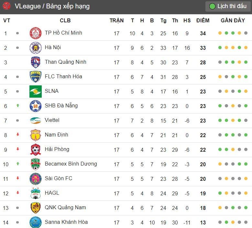
Task: Open the Lịch thi đấu schedule button
Action: [x=228, y=6]
